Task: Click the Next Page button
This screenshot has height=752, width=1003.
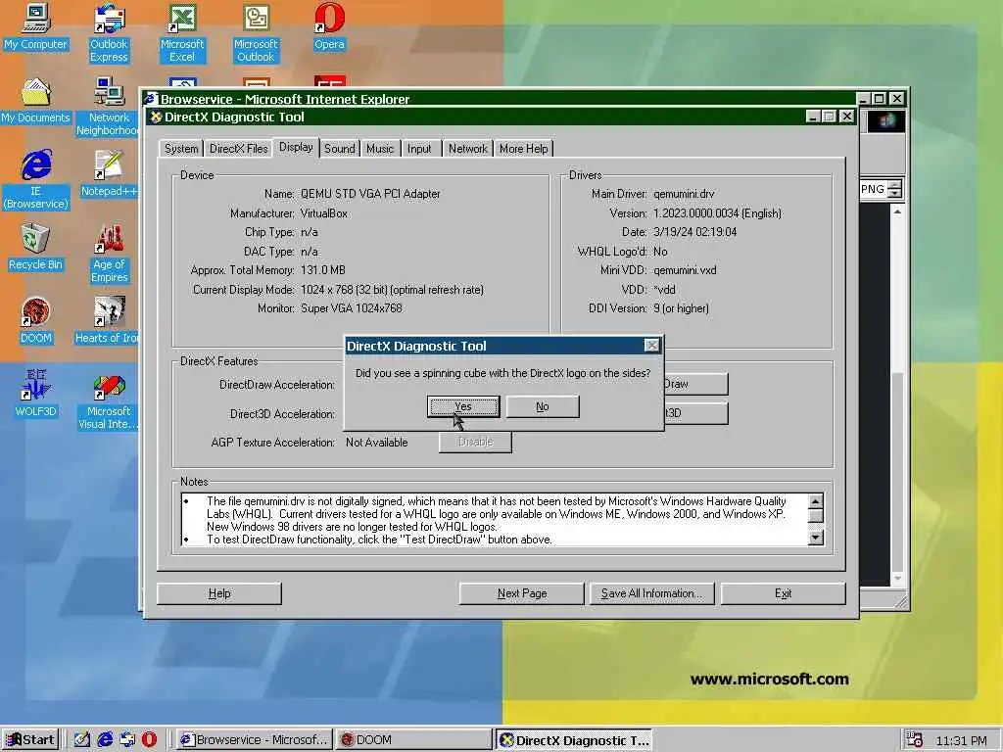Action: [522, 593]
